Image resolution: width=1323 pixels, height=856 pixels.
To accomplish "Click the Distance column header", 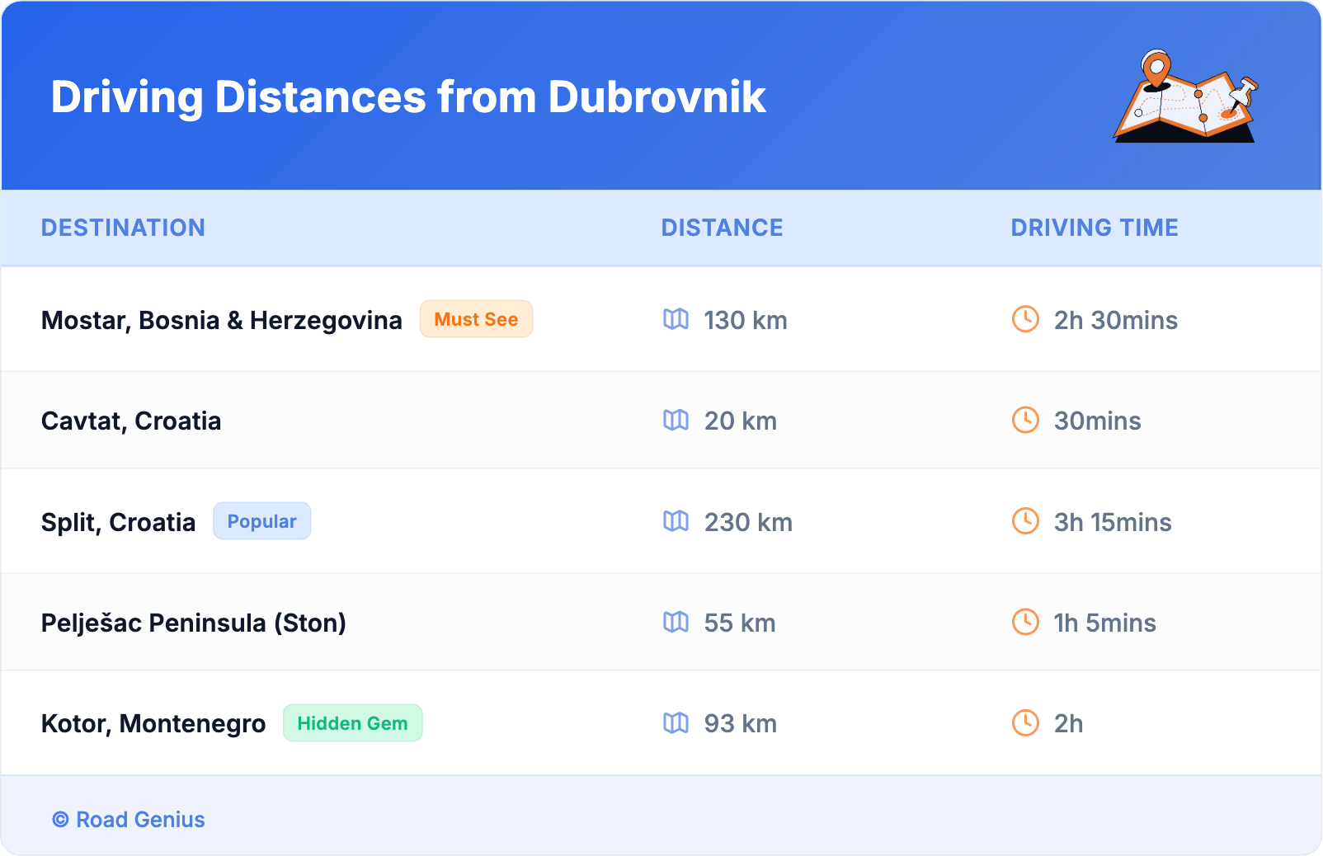I will tap(722, 228).
